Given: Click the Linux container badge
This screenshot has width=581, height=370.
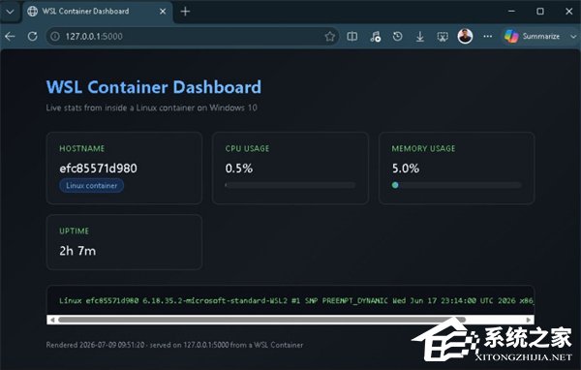Looking at the screenshot, I should point(92,185).
